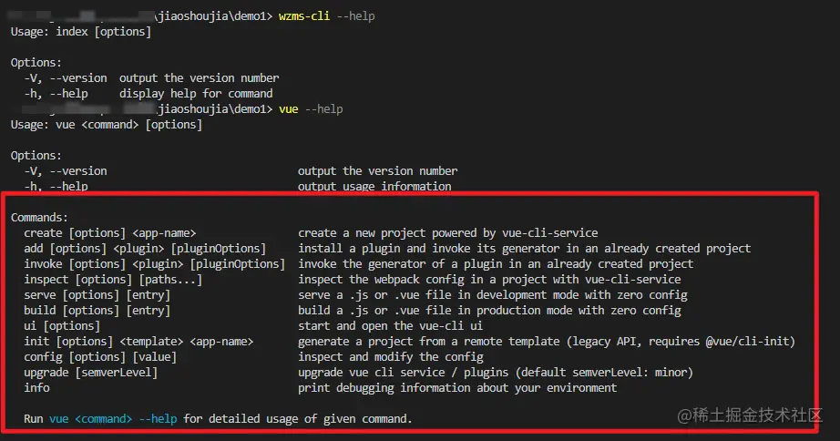Click the 'info' command row
Screen dimensions: 840x441
click(36, 388)
